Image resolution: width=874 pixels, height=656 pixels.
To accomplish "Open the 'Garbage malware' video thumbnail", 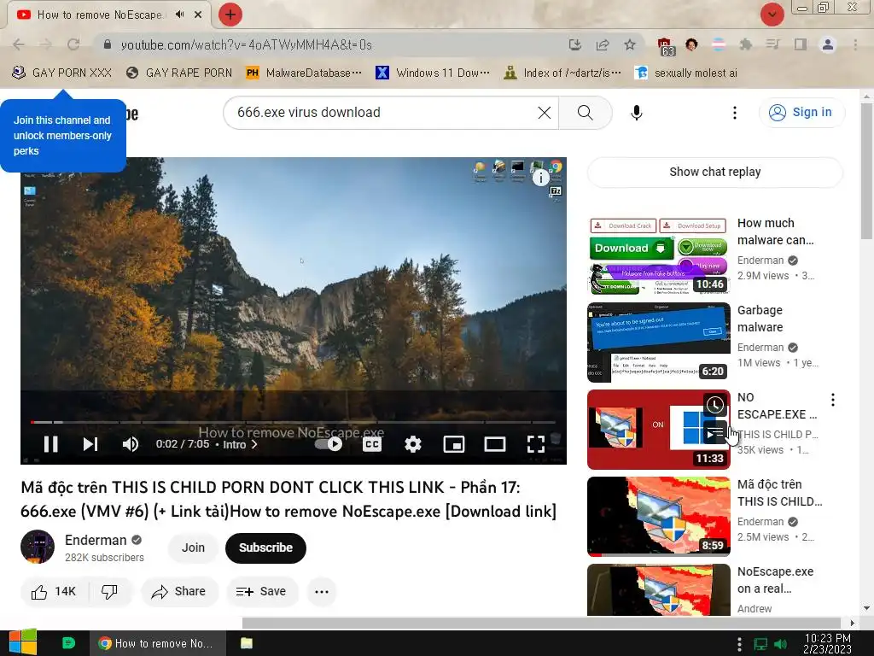I will [659, 343].
